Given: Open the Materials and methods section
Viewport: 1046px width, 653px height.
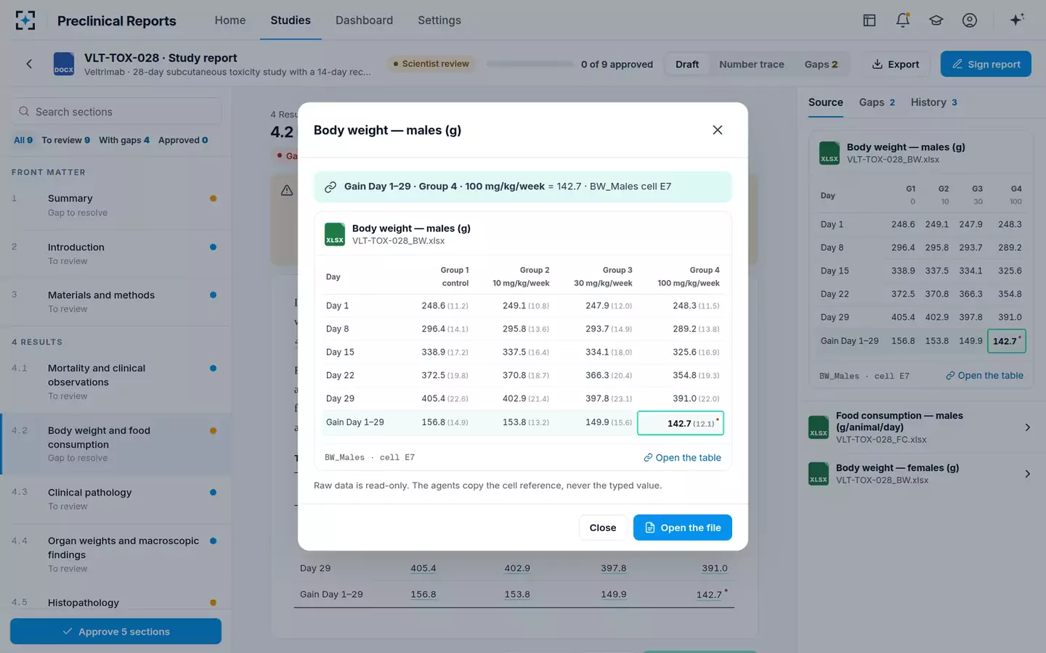Looking at the screenshot, I should (x=116, y=302).
